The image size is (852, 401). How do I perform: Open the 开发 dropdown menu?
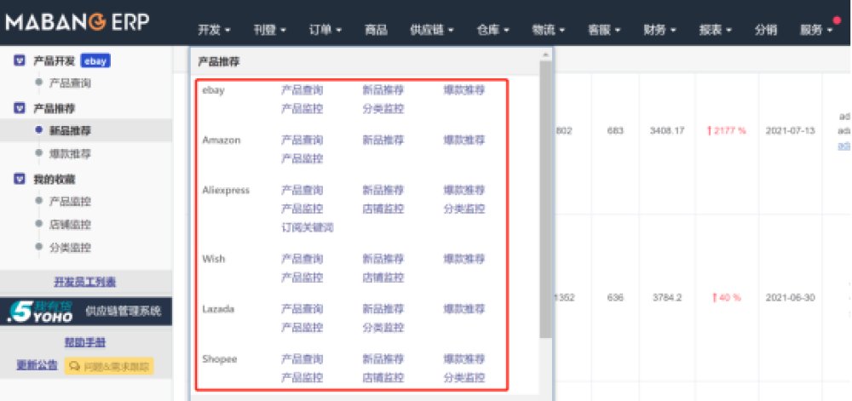(214, 31)
